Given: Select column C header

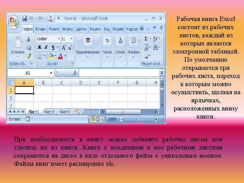Looking at the screenshot, I should click(x=62, y=82).
